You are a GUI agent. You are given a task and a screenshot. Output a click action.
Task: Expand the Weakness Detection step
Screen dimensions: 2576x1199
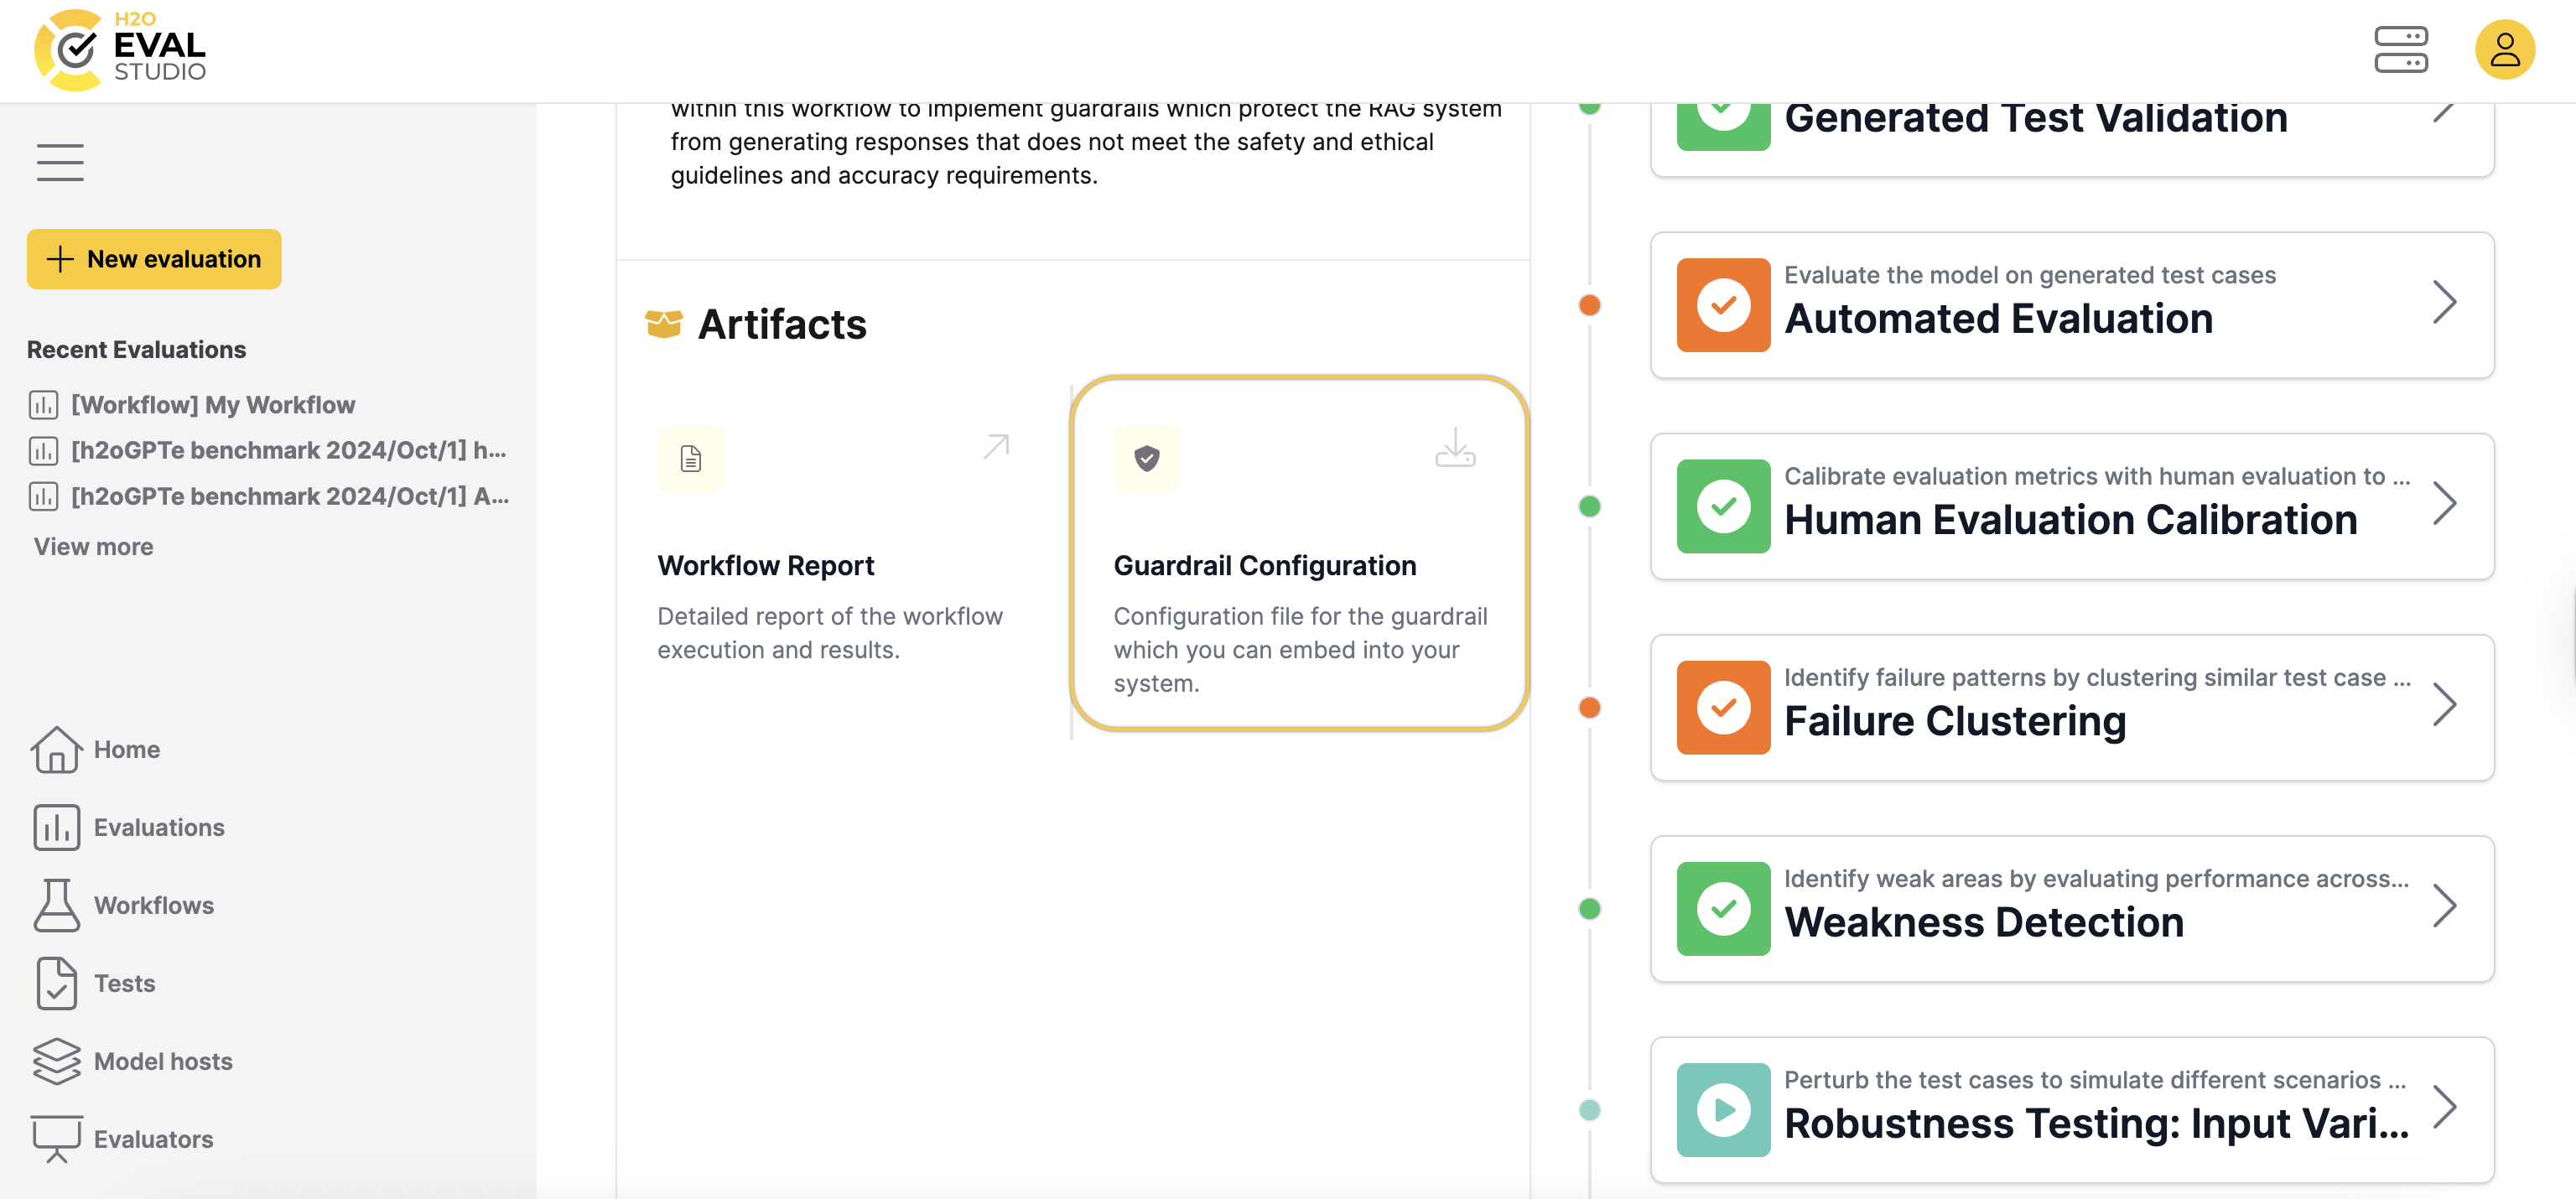coord(2443,906)
